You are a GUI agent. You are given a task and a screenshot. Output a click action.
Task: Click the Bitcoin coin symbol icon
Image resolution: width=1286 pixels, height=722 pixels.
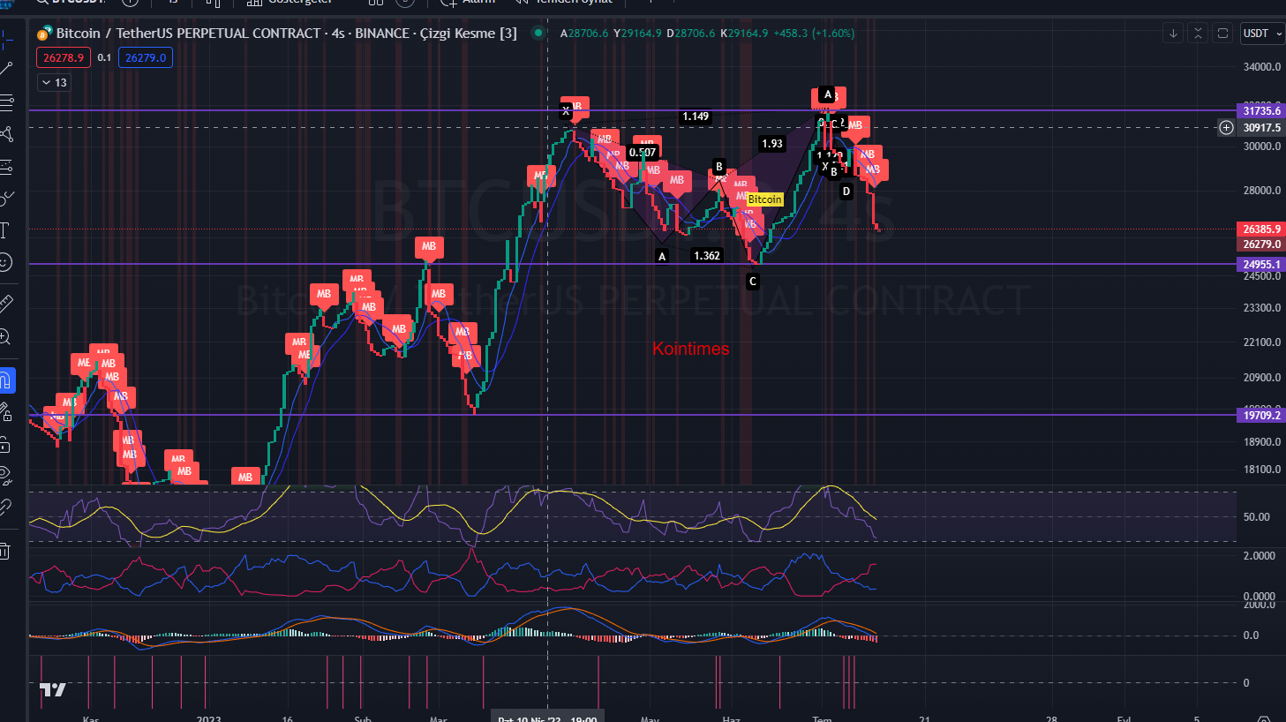click(x=44, y=34)
